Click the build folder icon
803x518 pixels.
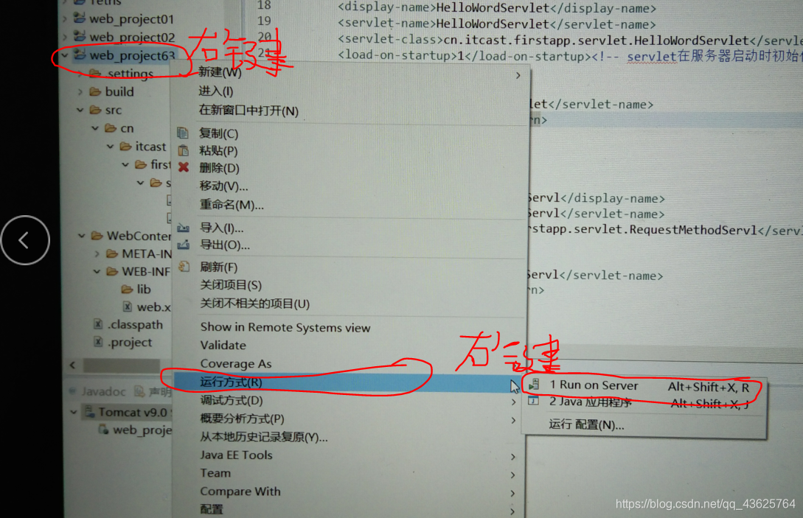[95, 91]
